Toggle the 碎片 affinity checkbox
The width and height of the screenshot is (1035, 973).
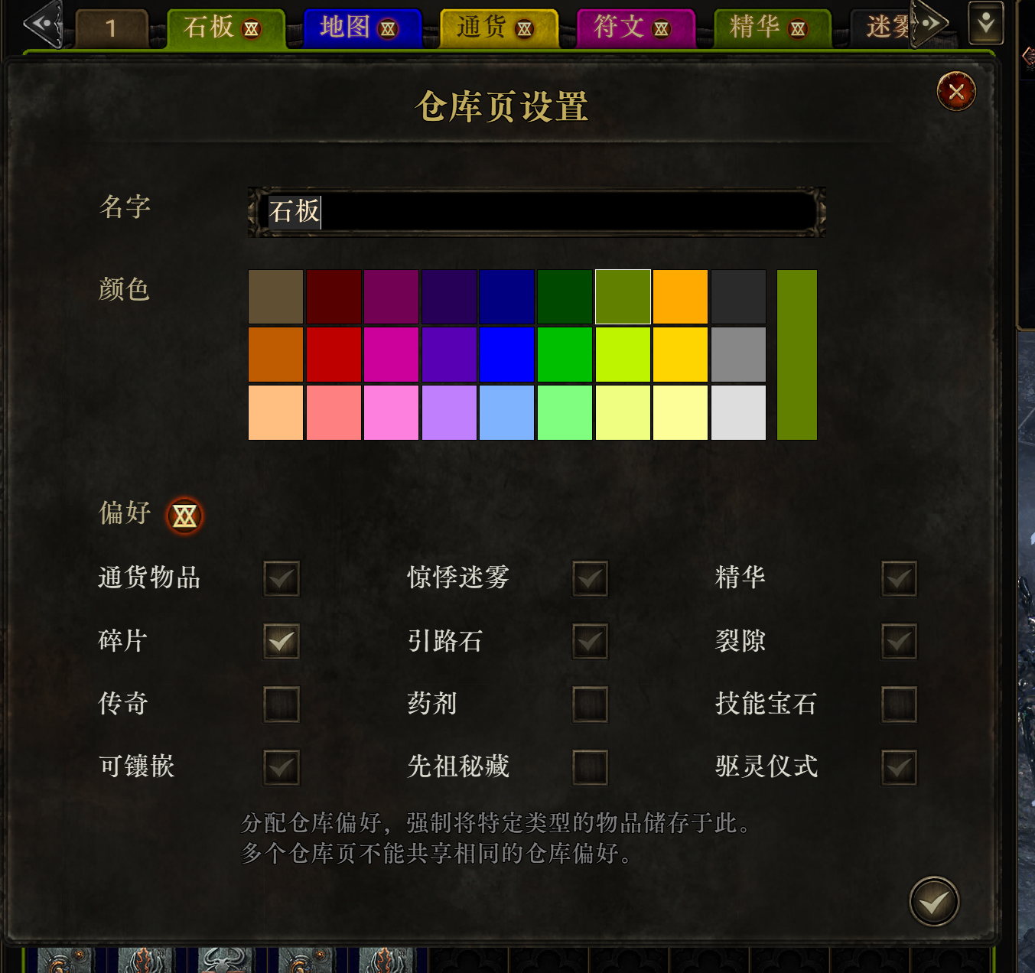click(x=282, y=641)
